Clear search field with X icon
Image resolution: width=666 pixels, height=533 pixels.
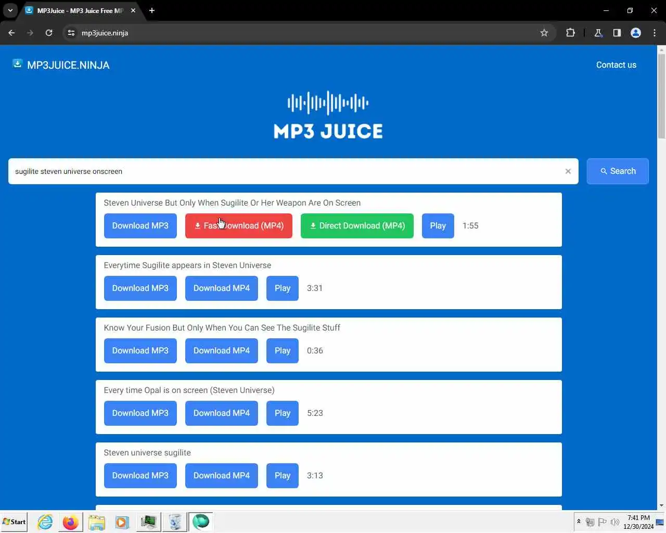click(x=568, y=171)
